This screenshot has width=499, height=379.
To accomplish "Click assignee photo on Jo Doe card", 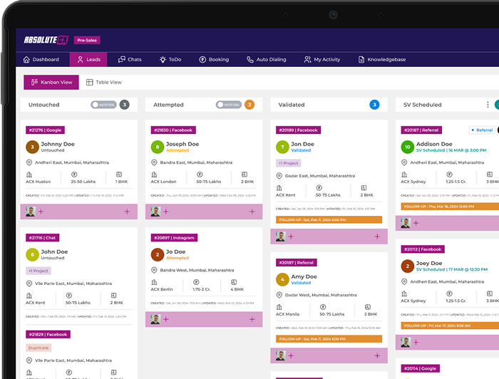I will 155,319.
